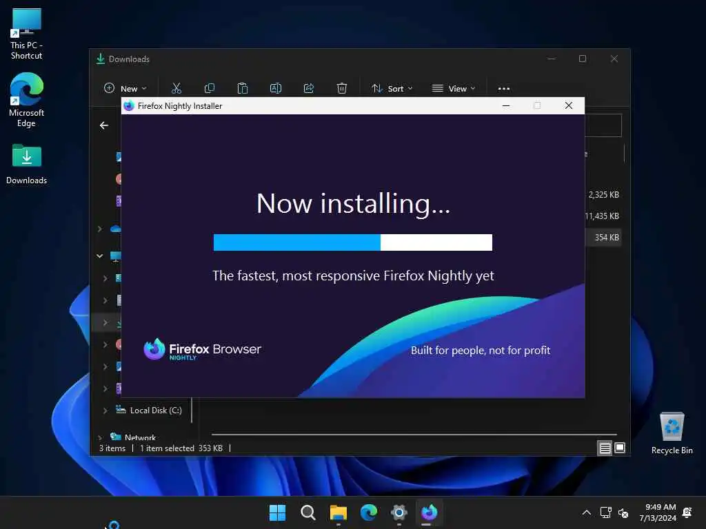706x529 pixels.
Task: Open the Downloads desktop folder icon
Action: pyautogui.click(x=27, y=164)
